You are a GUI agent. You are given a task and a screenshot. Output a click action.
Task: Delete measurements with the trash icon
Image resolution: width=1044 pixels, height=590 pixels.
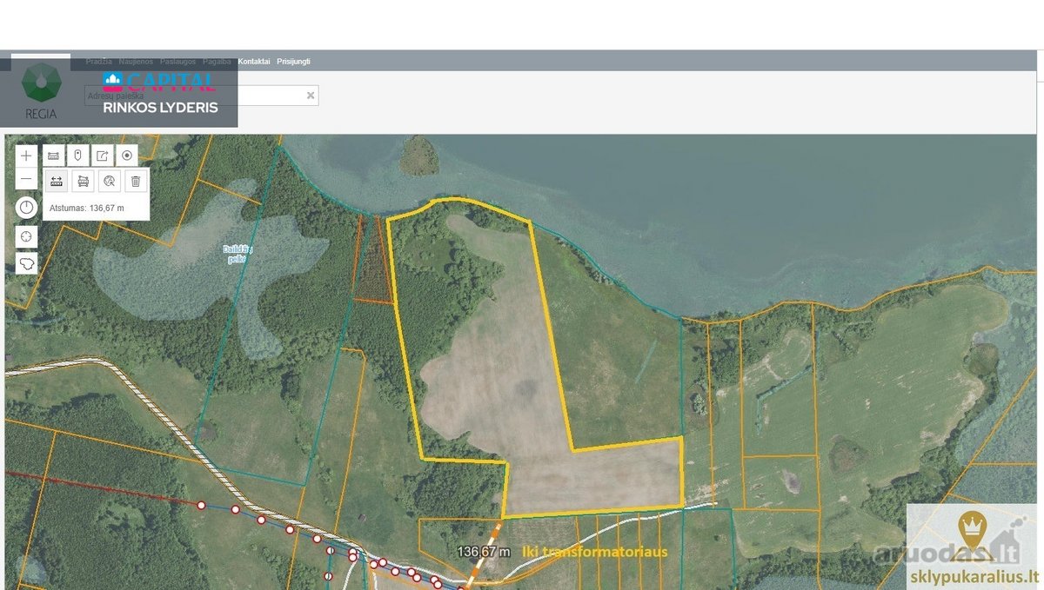pos(135,181)
